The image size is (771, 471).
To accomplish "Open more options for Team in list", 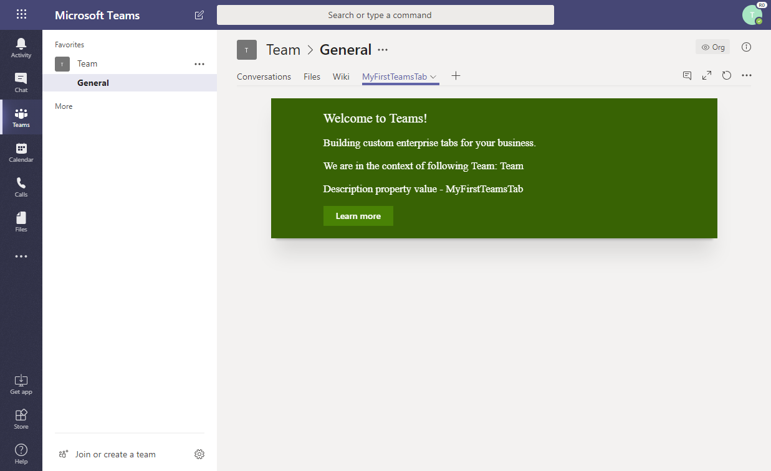I will 199,64.
